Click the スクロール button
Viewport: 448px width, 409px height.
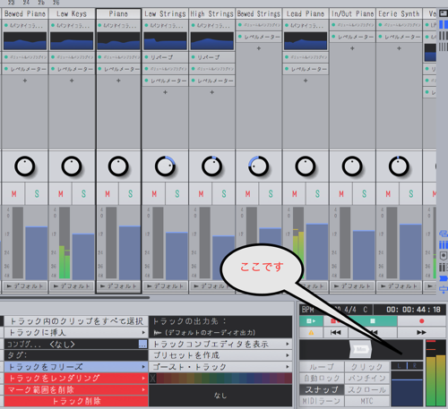coord(367,389)
